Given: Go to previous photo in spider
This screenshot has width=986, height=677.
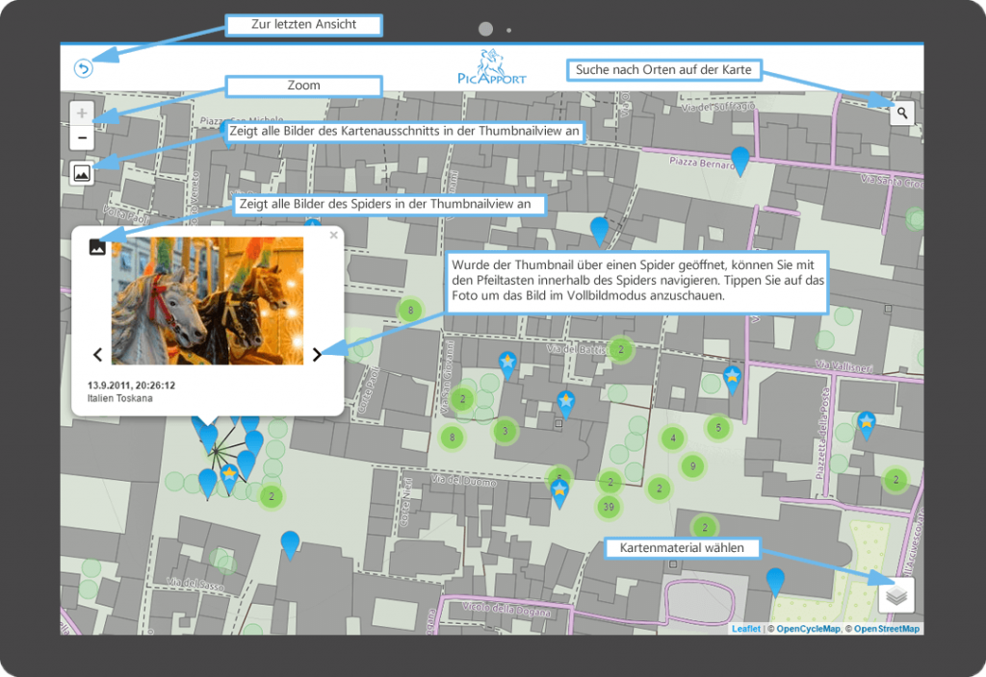Looking at the screenshot, I should [x=97, y=355].
